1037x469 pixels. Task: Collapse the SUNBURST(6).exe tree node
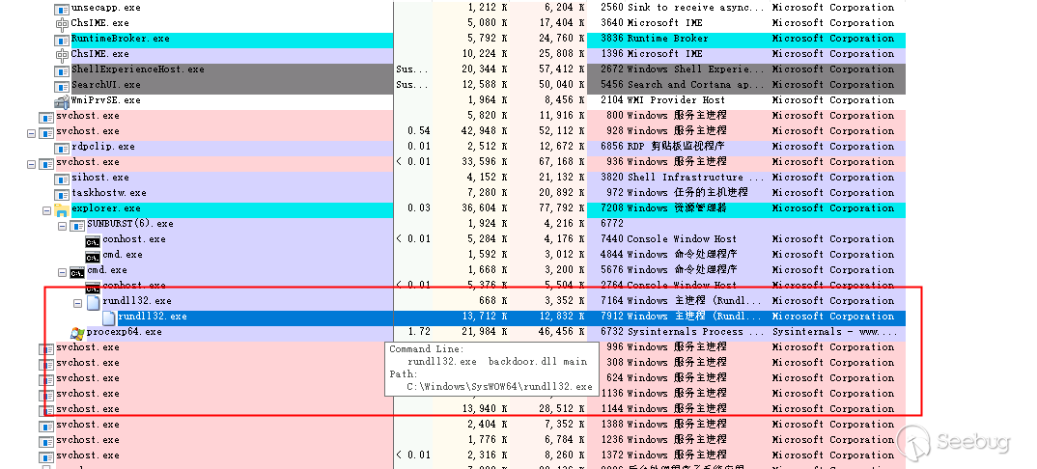62,225
